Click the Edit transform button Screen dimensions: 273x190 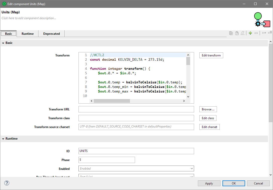coord(211,55)
